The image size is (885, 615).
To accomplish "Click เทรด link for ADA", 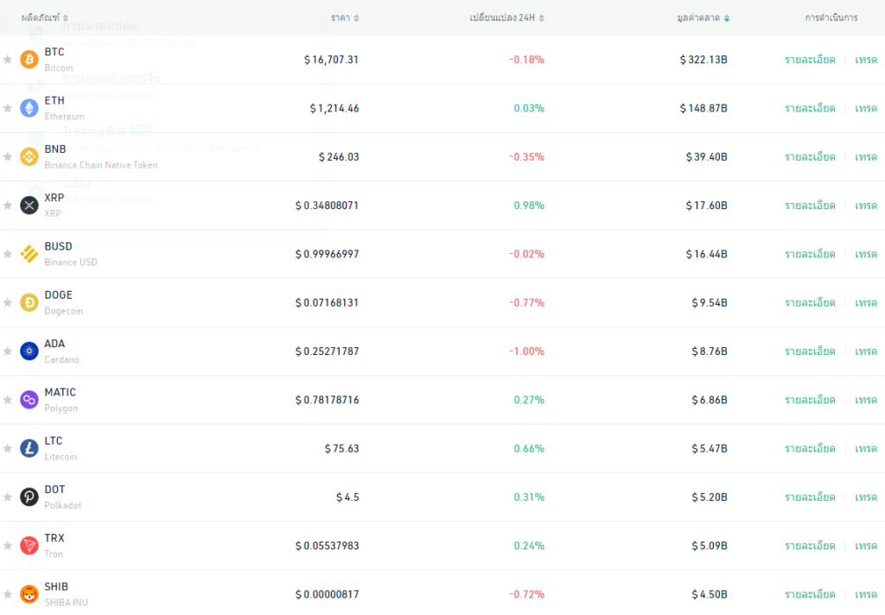I will point(866,351).
